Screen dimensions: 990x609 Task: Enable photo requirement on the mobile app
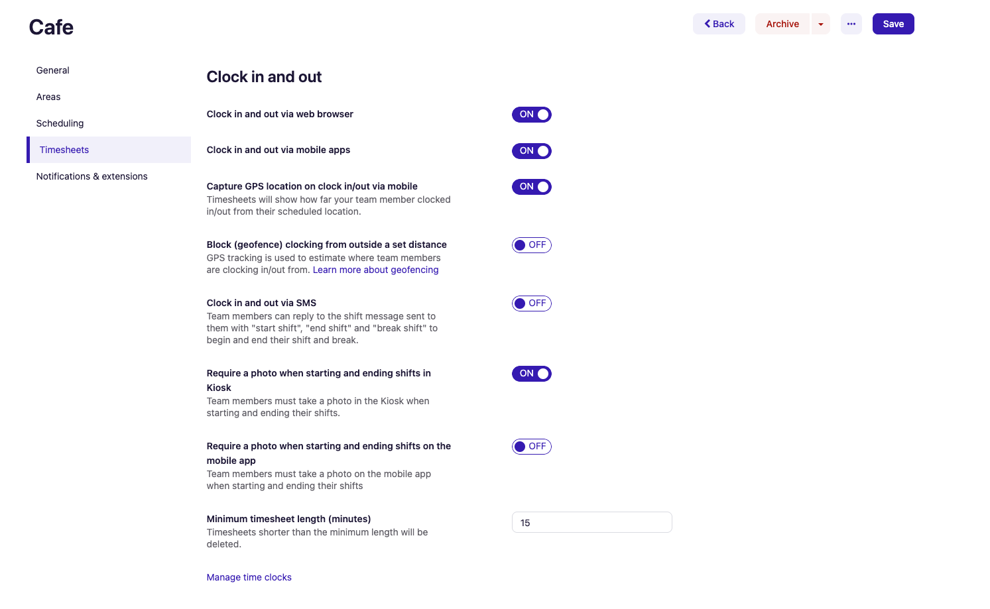531,446
